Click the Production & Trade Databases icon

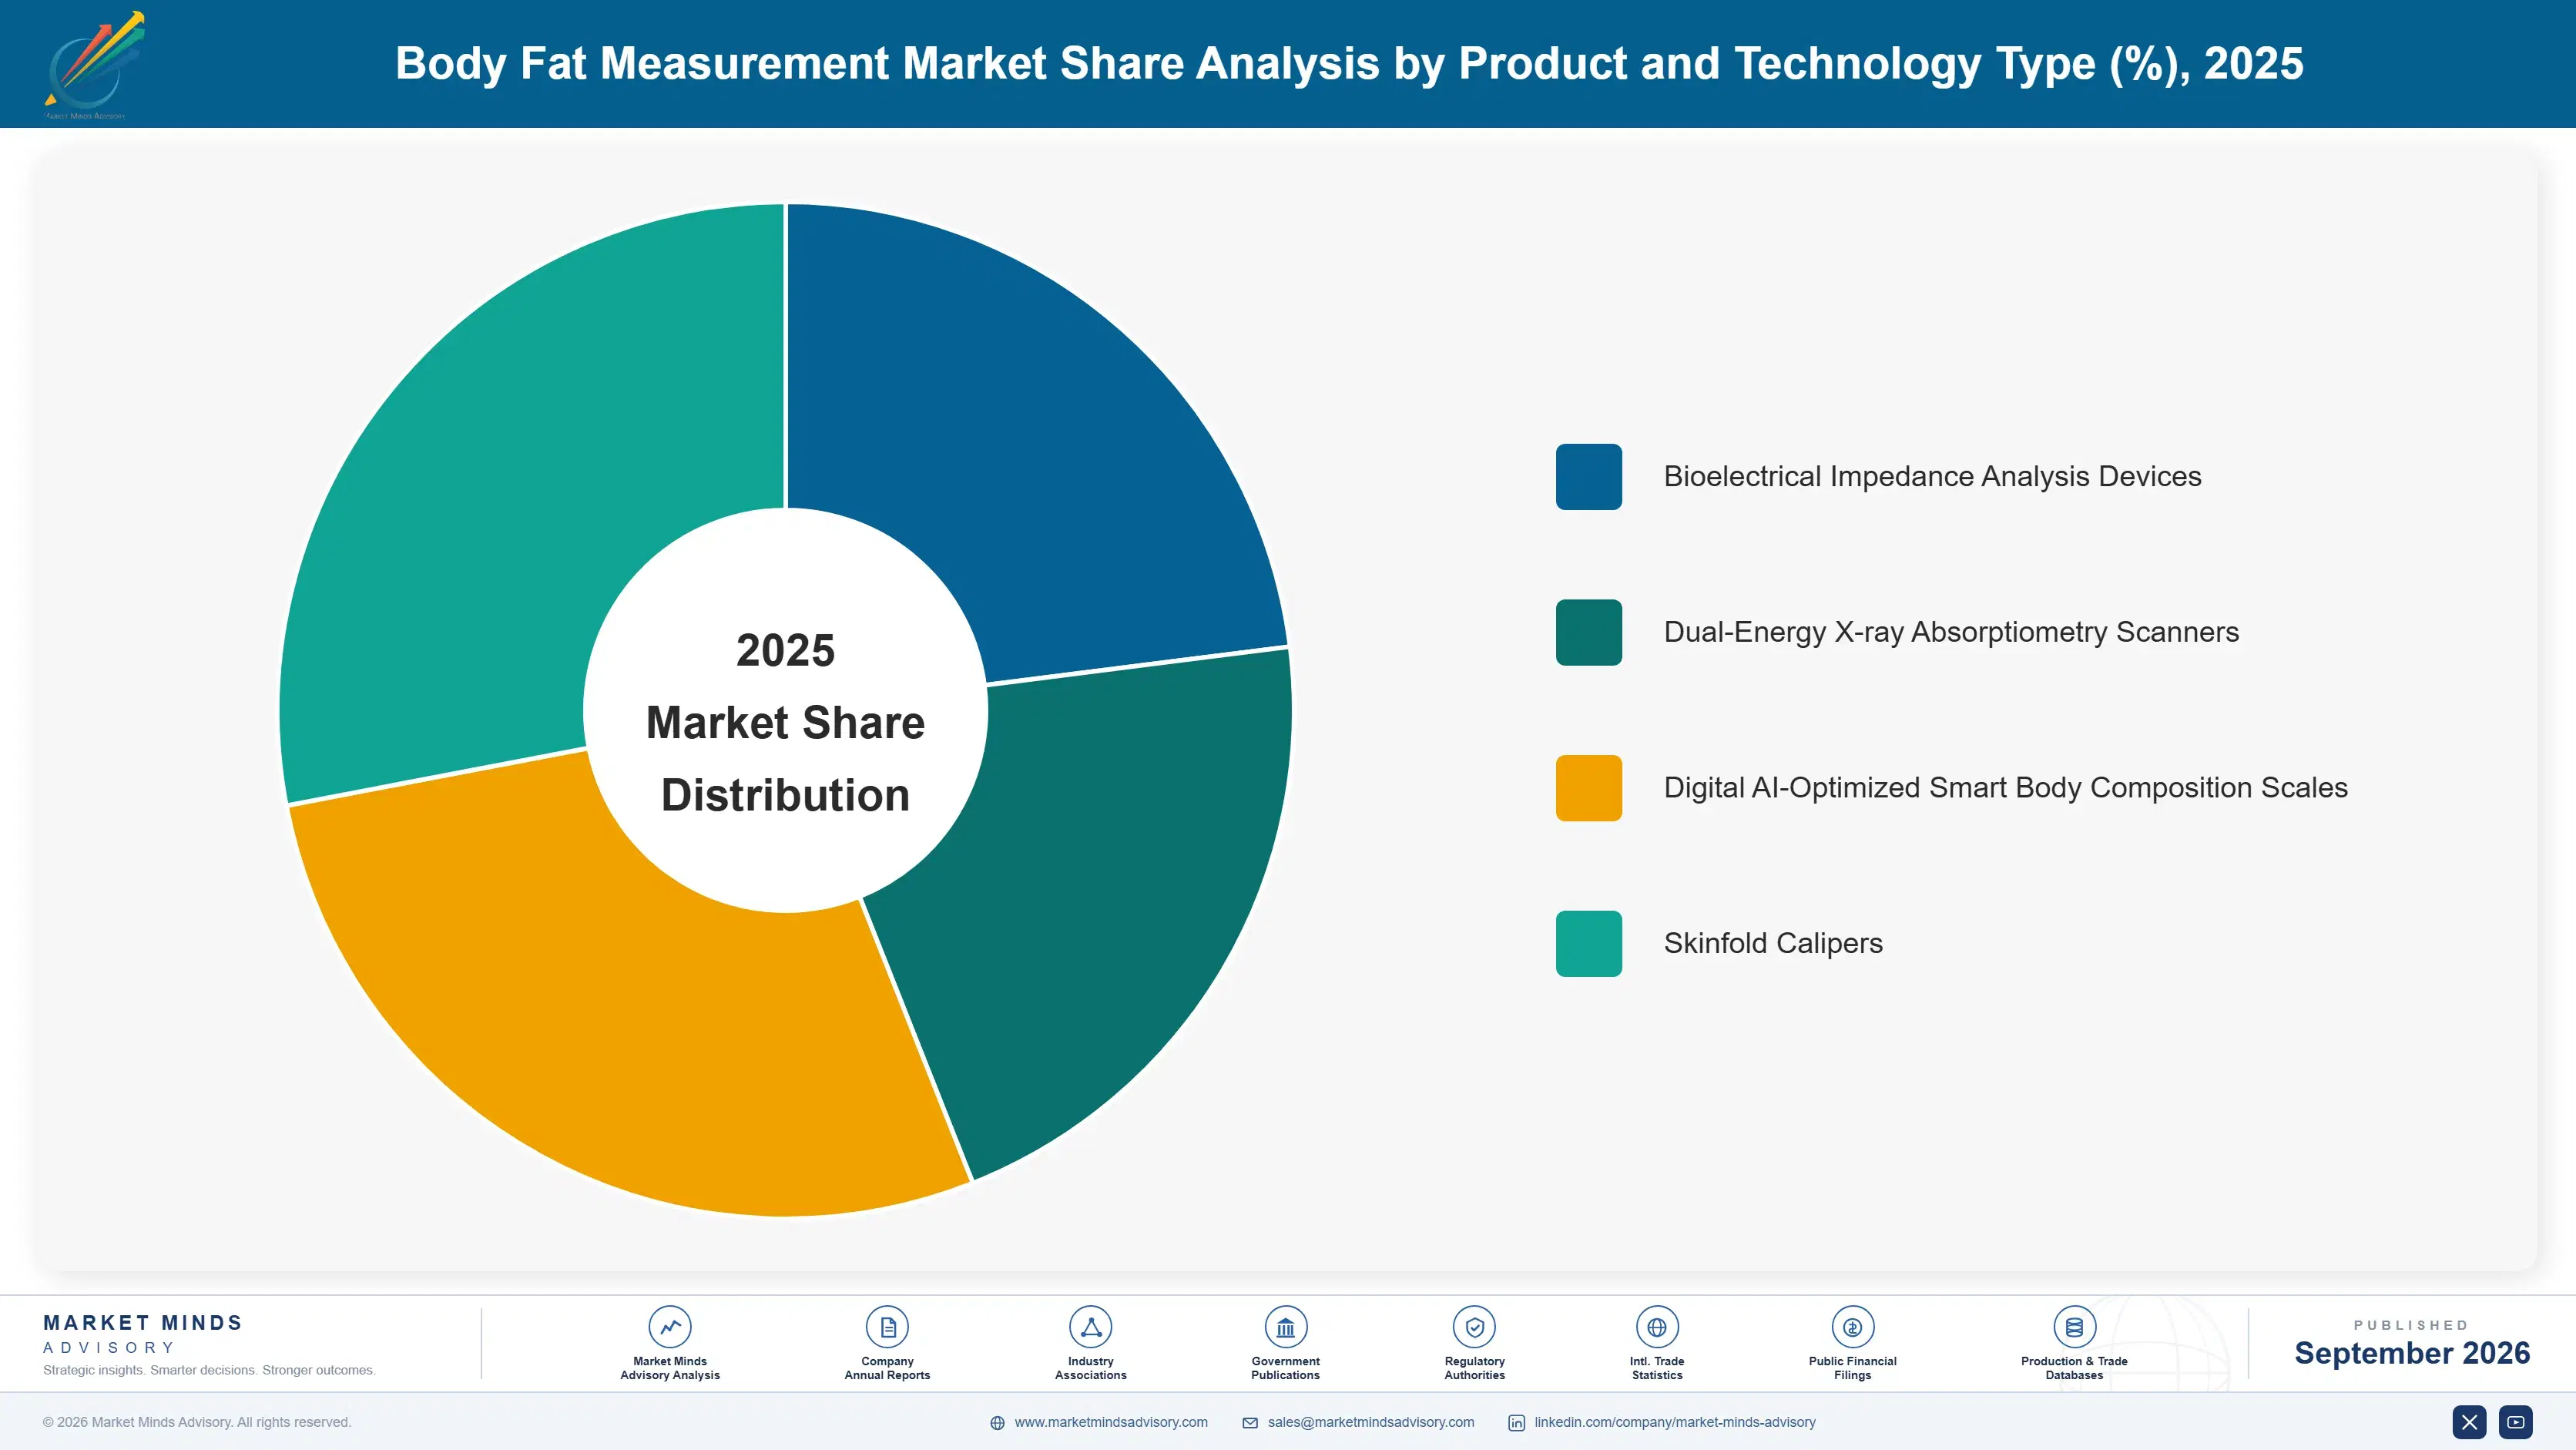(2074, 1327)
